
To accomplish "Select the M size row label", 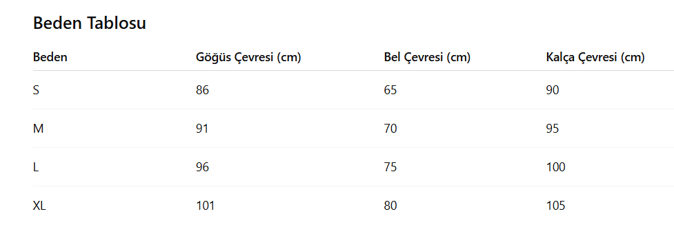I will point(38,129).
